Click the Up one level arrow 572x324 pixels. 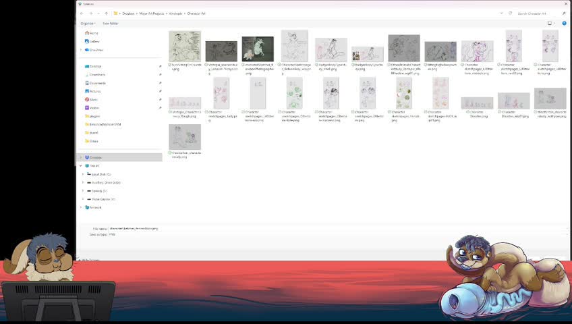coord(106,13)
